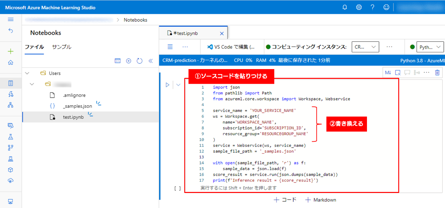Refresh the Notebooks file list

(x=140, y=61)
